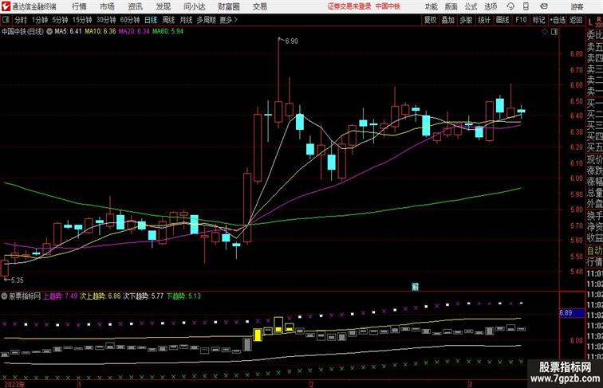The width and height of the screenshot is (603, 388).
Task: Click the 中国中铁(日线) chart title
Action: [22, 32]
